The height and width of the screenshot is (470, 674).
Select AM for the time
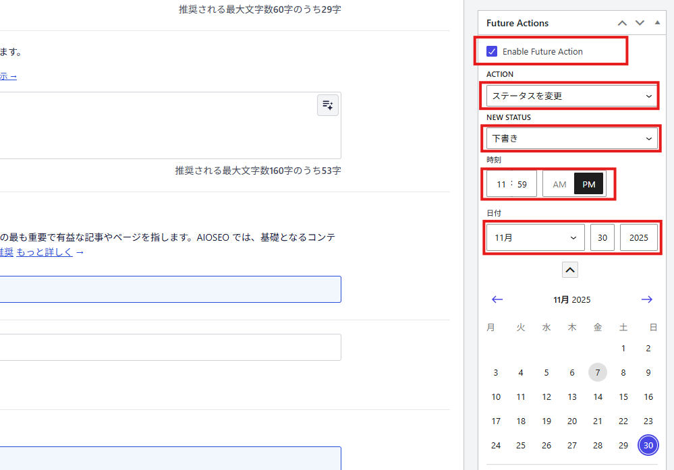pyautogui.click(x=559, y=184)
